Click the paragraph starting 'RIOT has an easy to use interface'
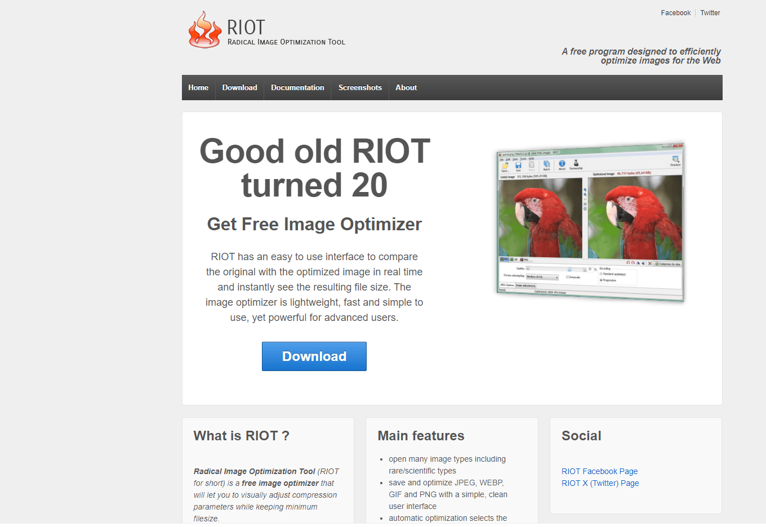766x527 pixels. pyautogui.click(x=314, y=287)
